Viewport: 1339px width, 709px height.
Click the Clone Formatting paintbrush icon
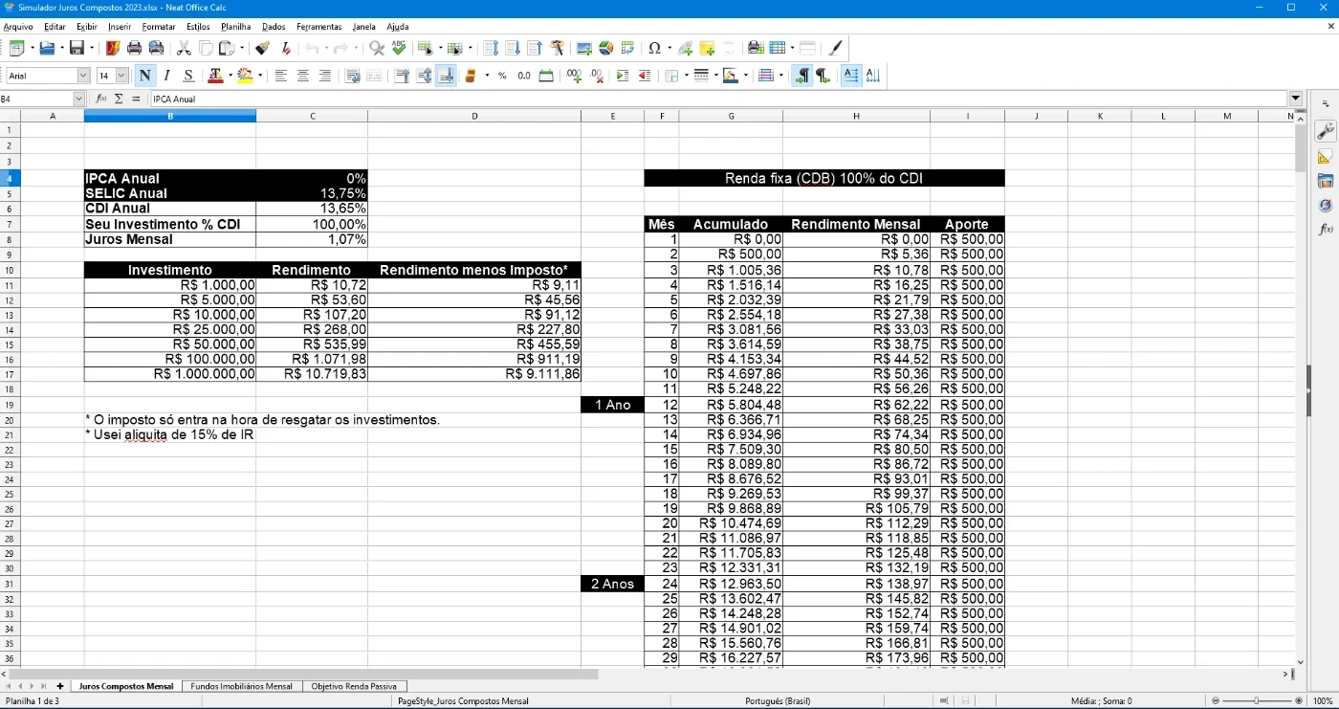[x=262, y=48]
